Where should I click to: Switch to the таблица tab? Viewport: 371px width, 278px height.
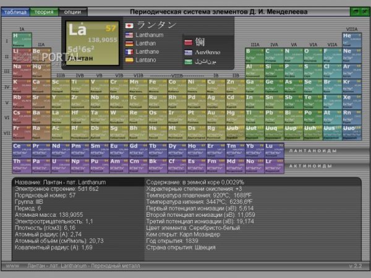click(15, 12)
